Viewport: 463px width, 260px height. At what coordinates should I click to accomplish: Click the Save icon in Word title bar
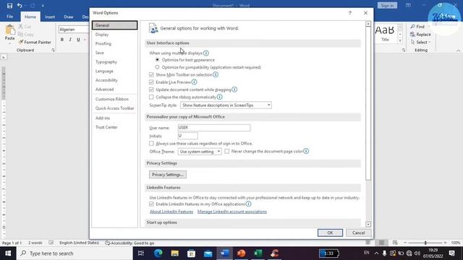tap(9, 6)
